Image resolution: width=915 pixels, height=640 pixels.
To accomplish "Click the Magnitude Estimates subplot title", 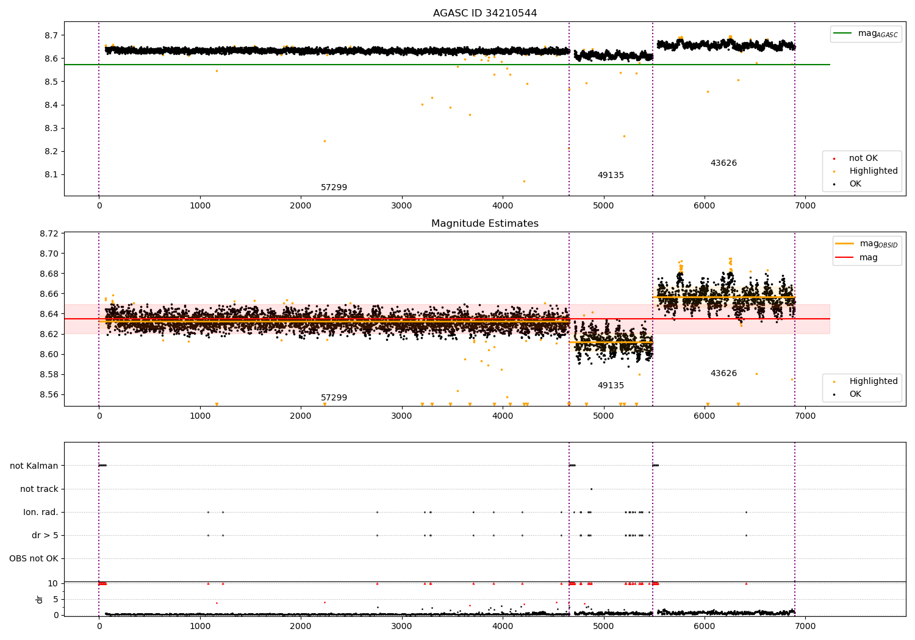I will coord(485,224).
